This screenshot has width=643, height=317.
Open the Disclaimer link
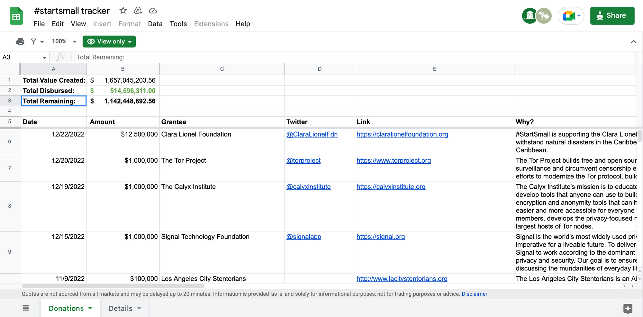pos(475,294)
